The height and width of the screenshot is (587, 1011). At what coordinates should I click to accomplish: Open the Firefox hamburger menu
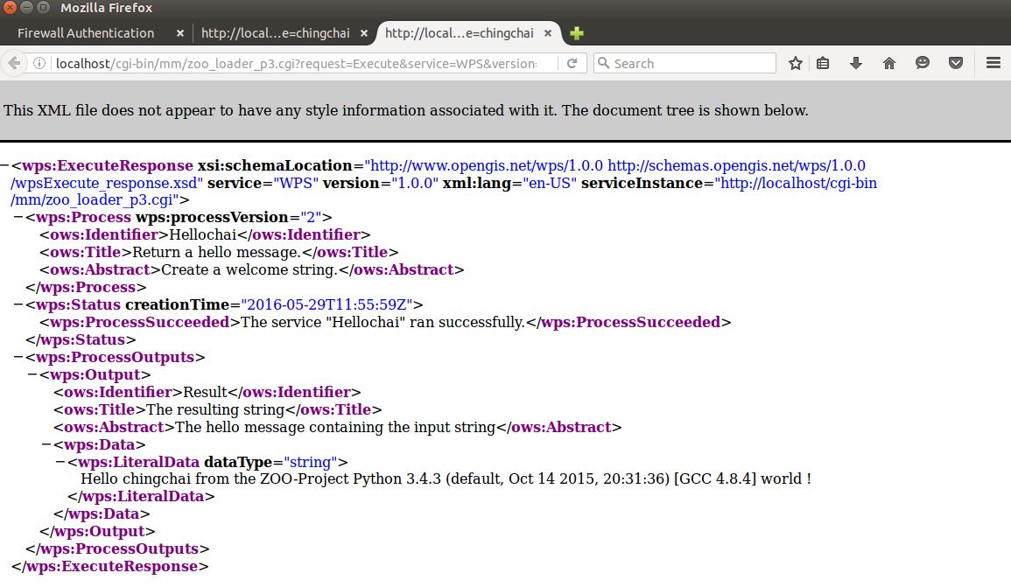(993, 63)
